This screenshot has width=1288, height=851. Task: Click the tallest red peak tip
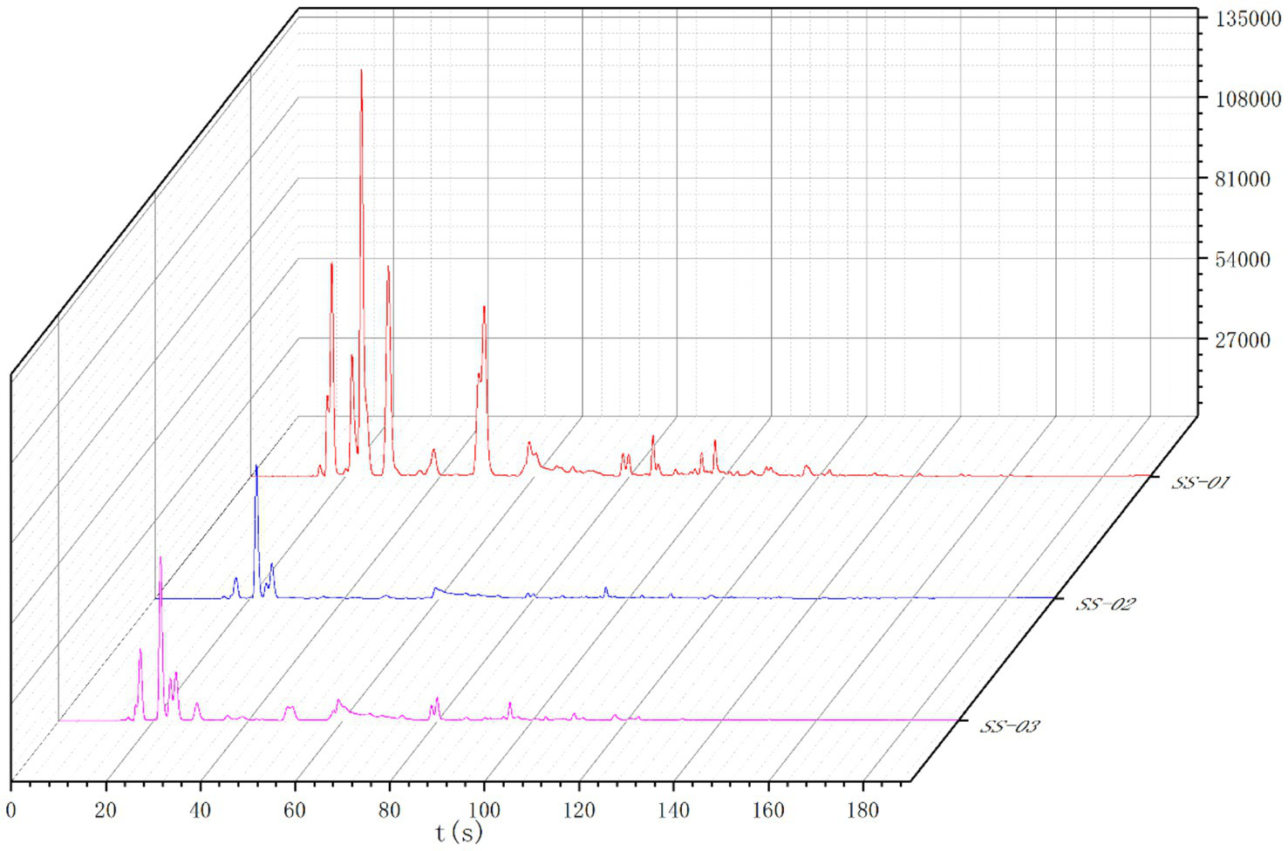click(361, 71)
